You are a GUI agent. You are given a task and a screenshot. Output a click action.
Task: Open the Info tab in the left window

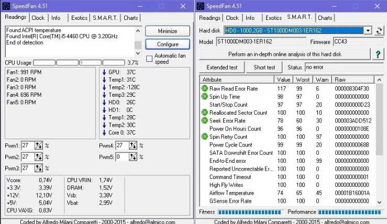pos(56,18)
